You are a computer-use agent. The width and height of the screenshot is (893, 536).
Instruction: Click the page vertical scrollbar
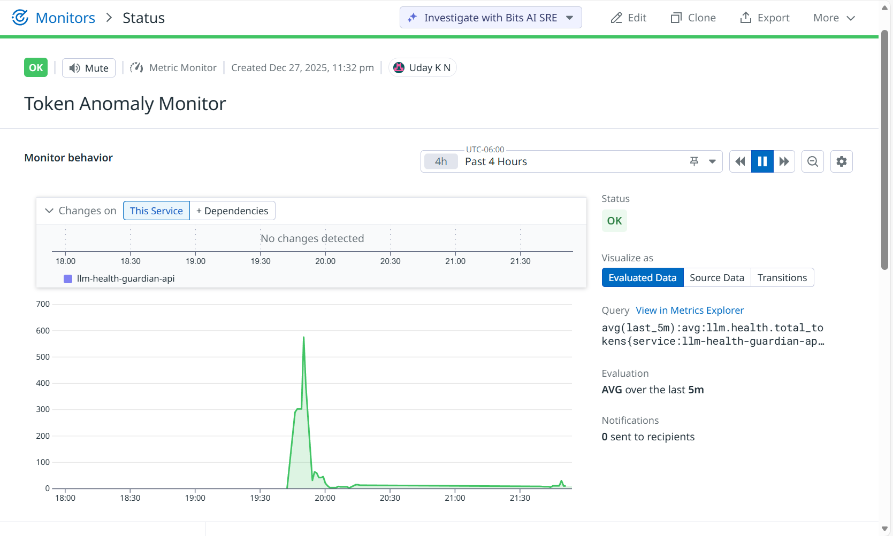[885, 150]
